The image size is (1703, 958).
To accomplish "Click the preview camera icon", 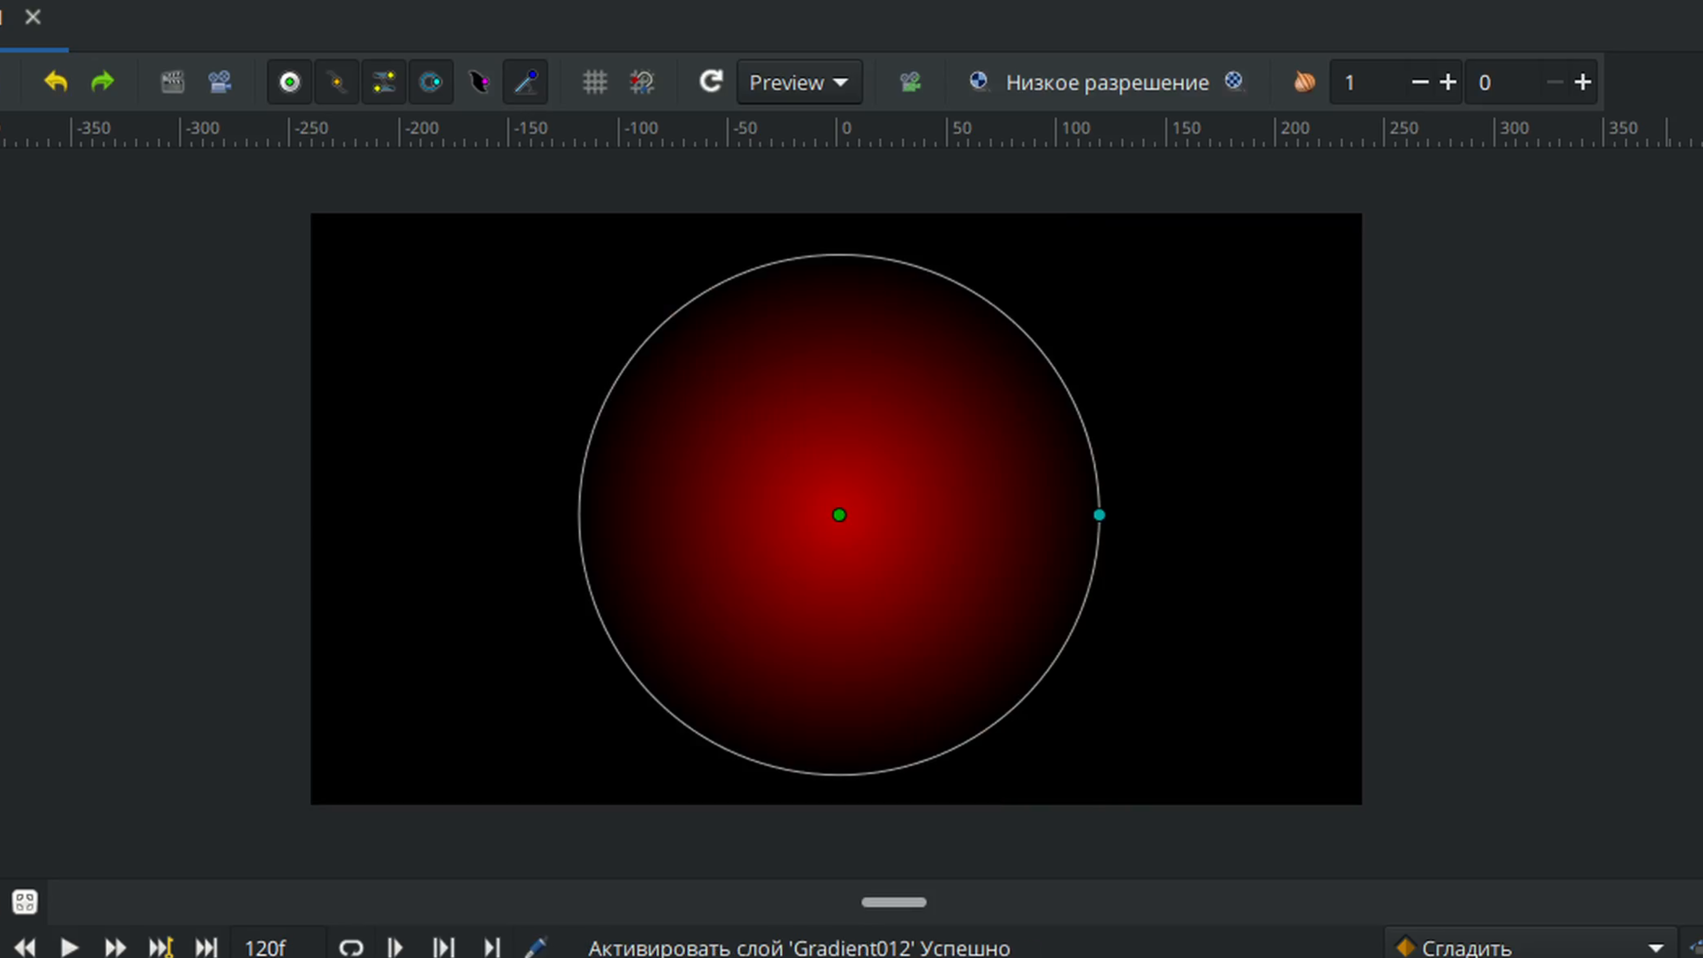I will (220, 82).
